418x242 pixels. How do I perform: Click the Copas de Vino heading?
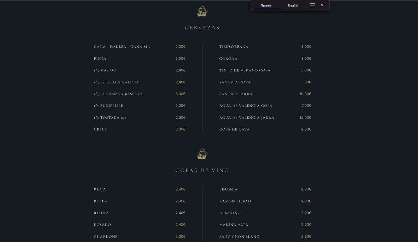[x=202, y=170]
